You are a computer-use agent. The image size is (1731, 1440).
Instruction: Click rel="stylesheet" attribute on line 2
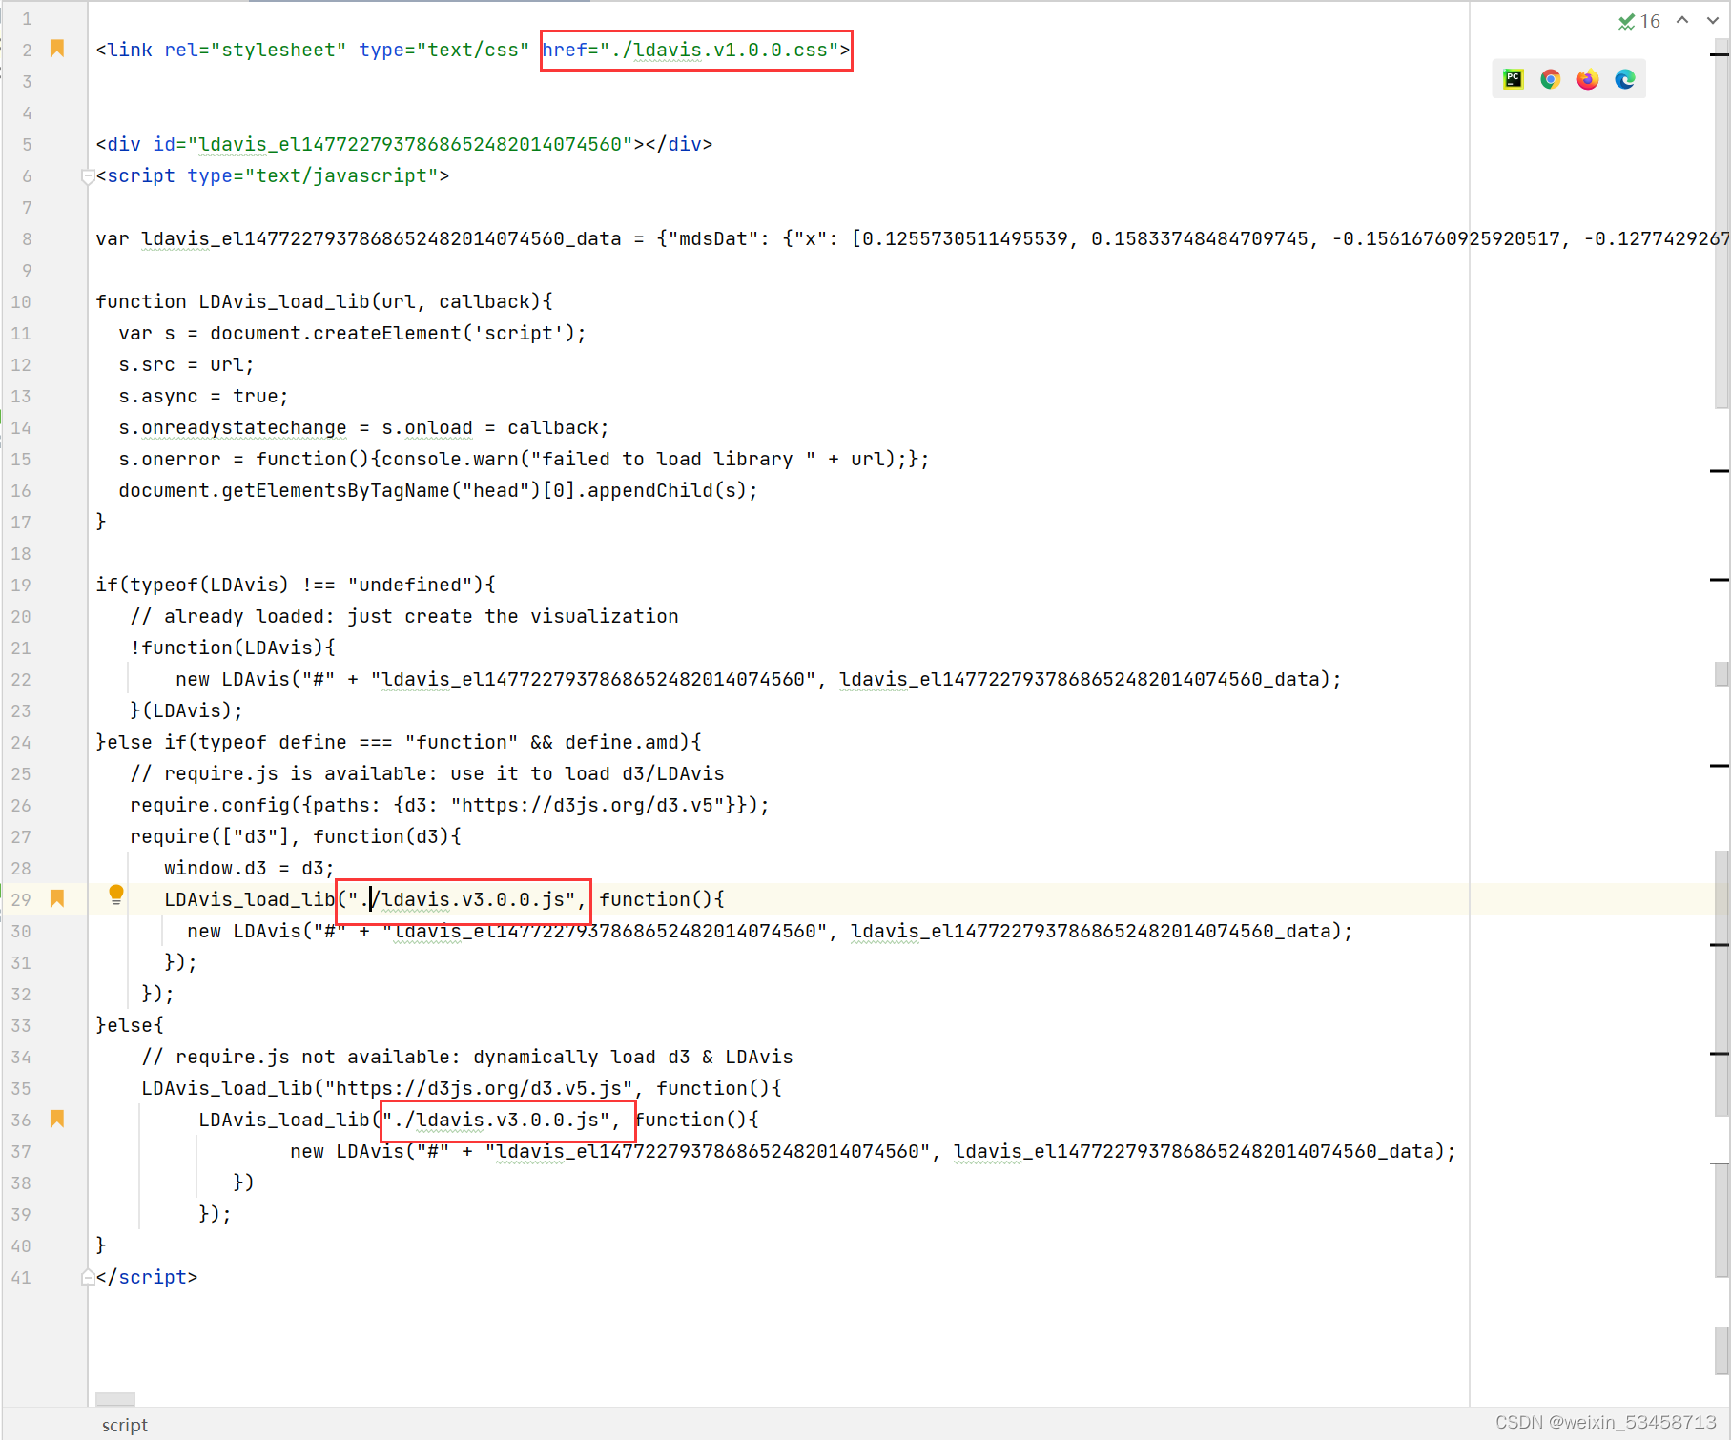[256, 50]
